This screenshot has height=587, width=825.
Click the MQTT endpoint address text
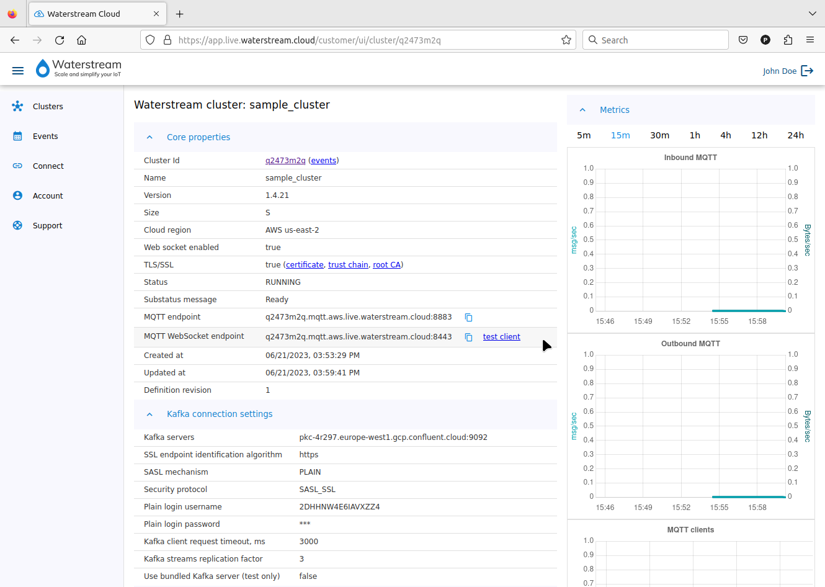click(359, 316)
